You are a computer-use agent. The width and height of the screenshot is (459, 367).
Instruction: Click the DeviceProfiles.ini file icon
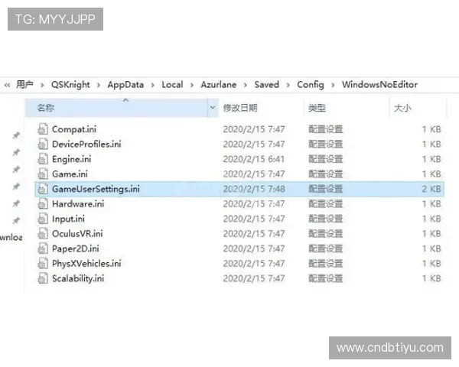(44, 144)
